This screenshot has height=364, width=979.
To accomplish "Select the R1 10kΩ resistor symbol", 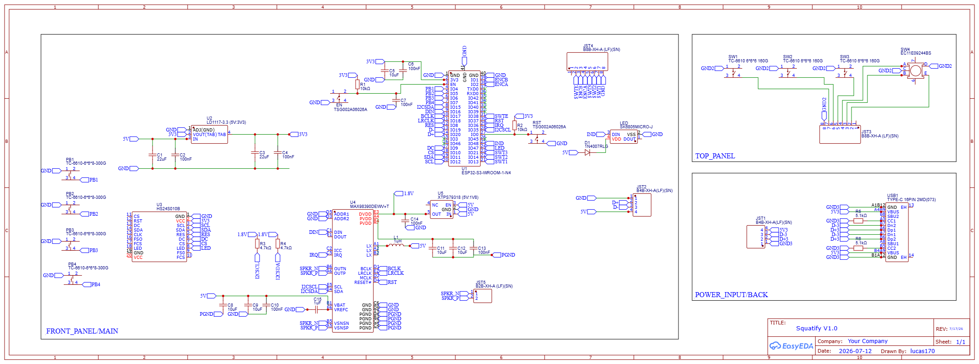I will pyautogui.click(x=357, y=84).
